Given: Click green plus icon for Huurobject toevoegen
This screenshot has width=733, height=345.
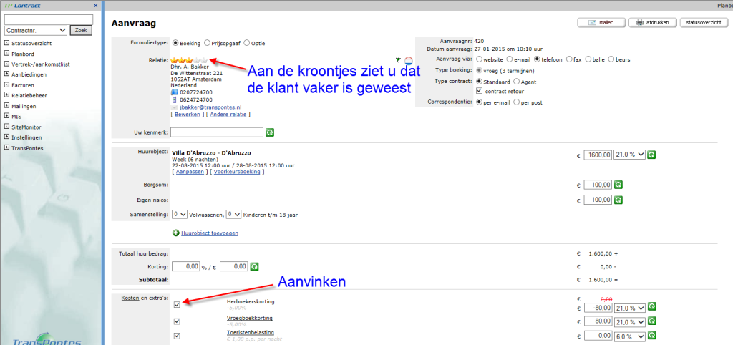Looking at the screenshot, I should click(177, 233).
